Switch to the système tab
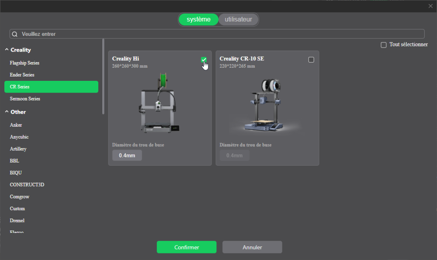 coord(198,20)
